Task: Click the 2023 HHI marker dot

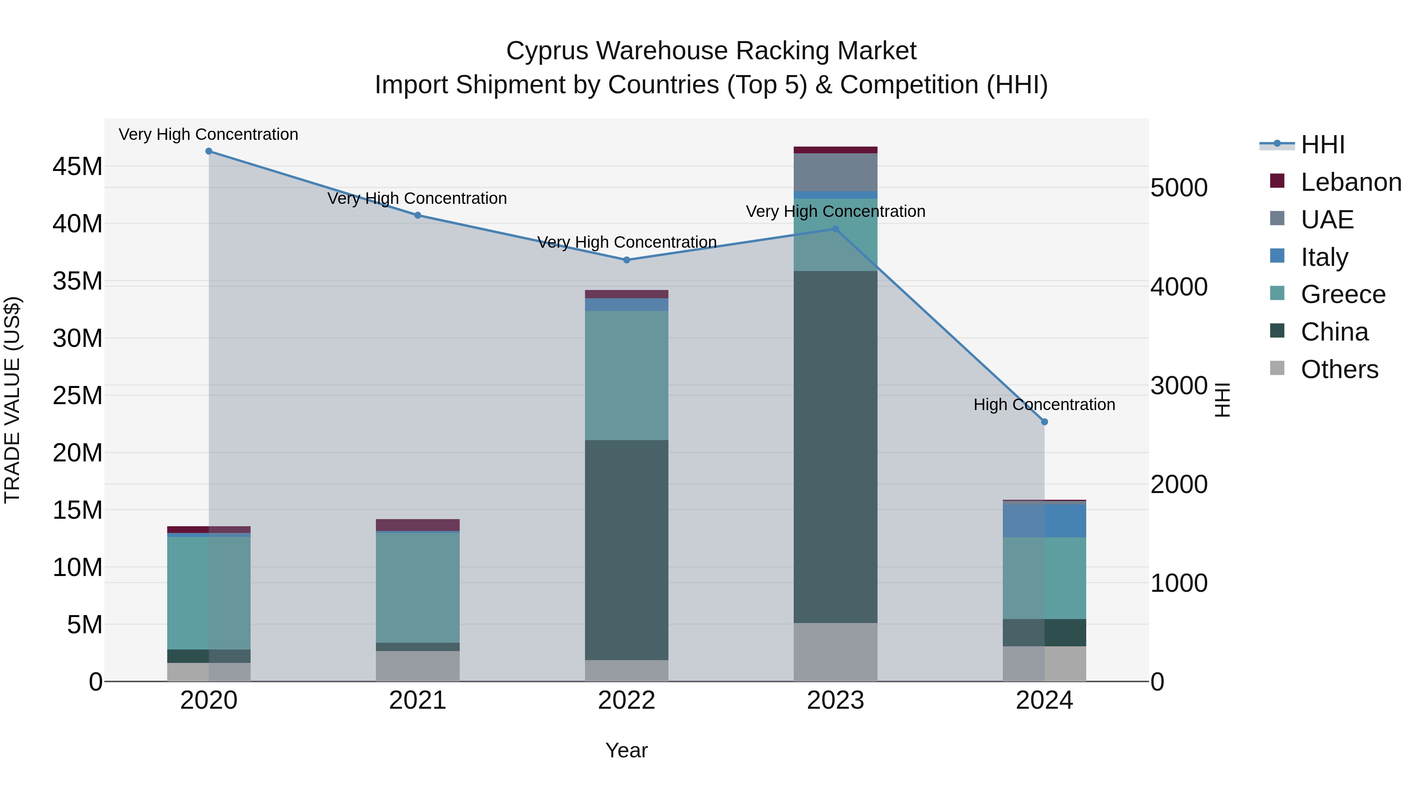Action: pyautogui.click(x=835, y=229)
